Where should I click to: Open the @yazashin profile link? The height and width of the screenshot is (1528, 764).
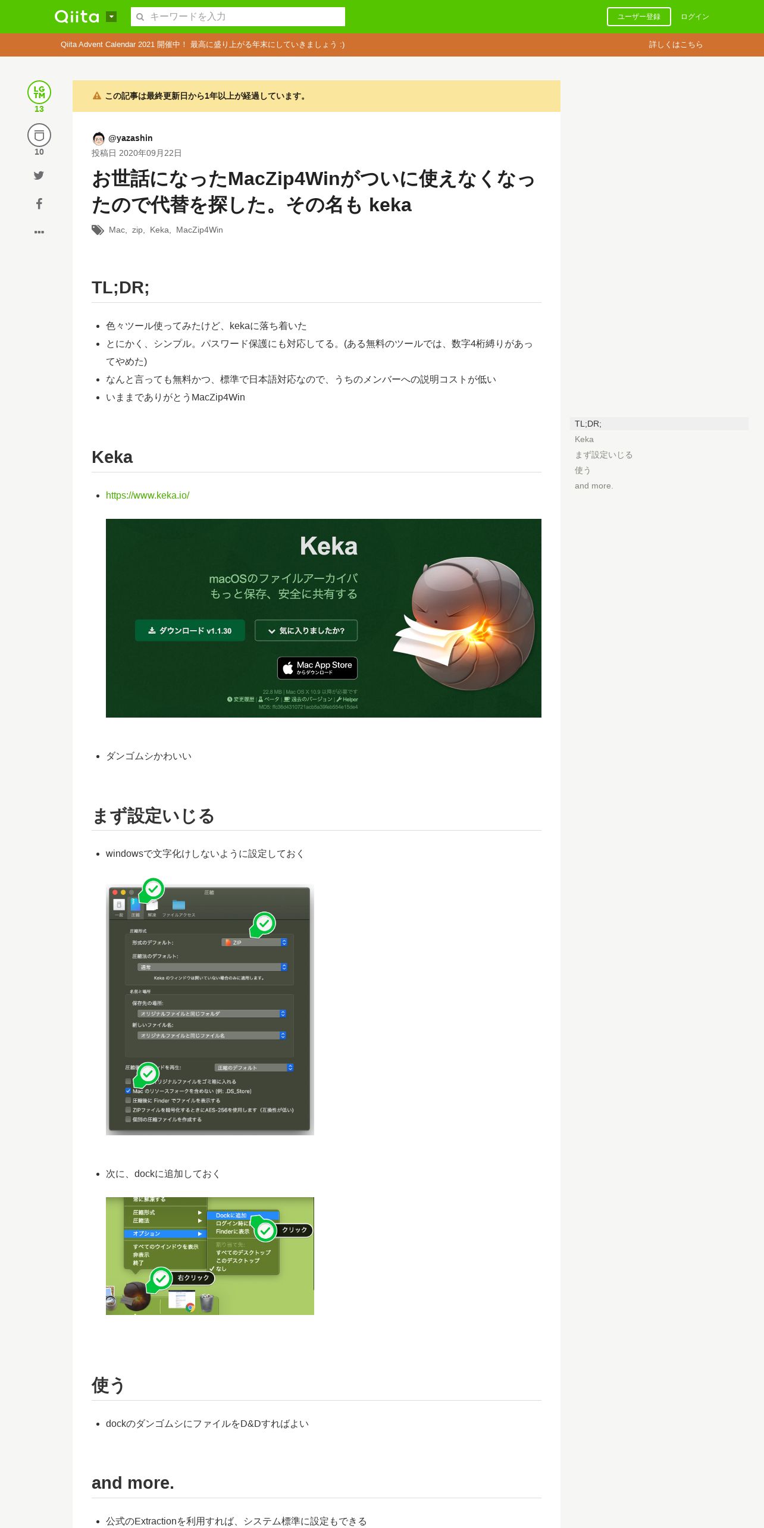130,138
